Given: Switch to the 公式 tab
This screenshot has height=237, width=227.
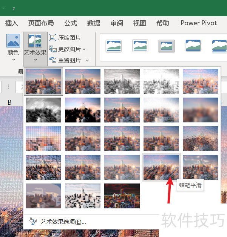Looking at the screenshot, I should click(71, 23).
